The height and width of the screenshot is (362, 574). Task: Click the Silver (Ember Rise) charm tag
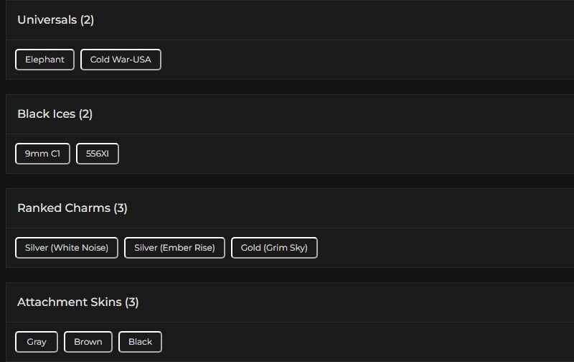tap(174, 248)
